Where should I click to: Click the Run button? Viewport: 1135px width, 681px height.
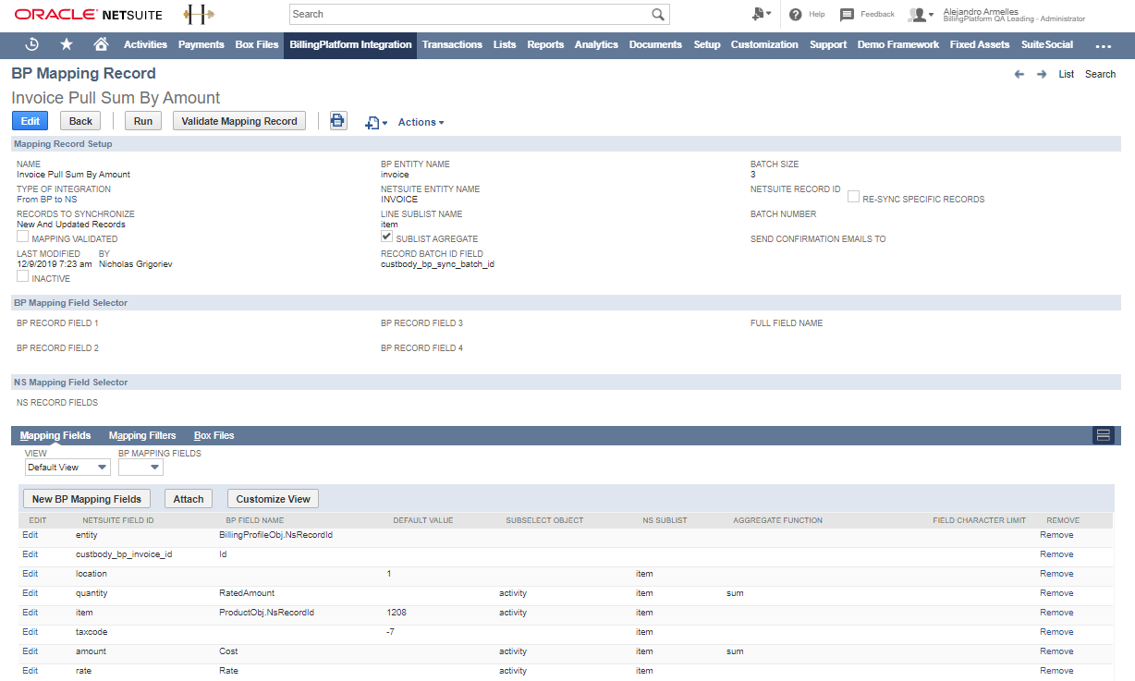point(143,121)
